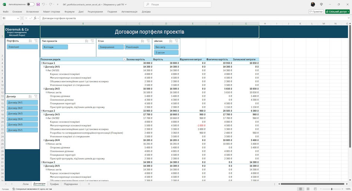Image resolution: width=352 pixels, height=191 pixels.
Task: Collapse the Договір 24/3 row
Action: [x=44, y=114]
